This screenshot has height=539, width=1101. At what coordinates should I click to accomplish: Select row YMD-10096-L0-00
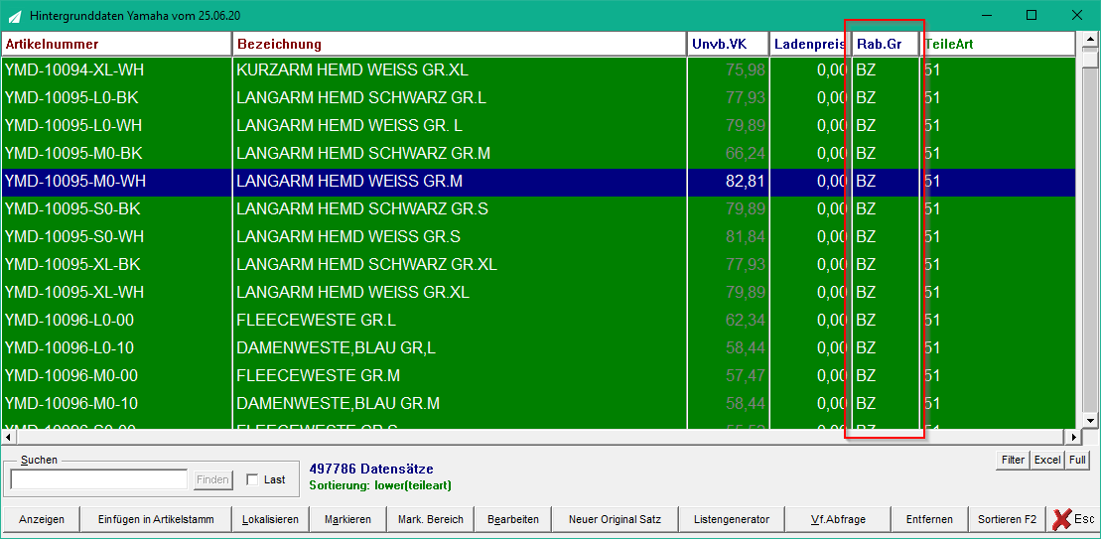click(538, 321)
